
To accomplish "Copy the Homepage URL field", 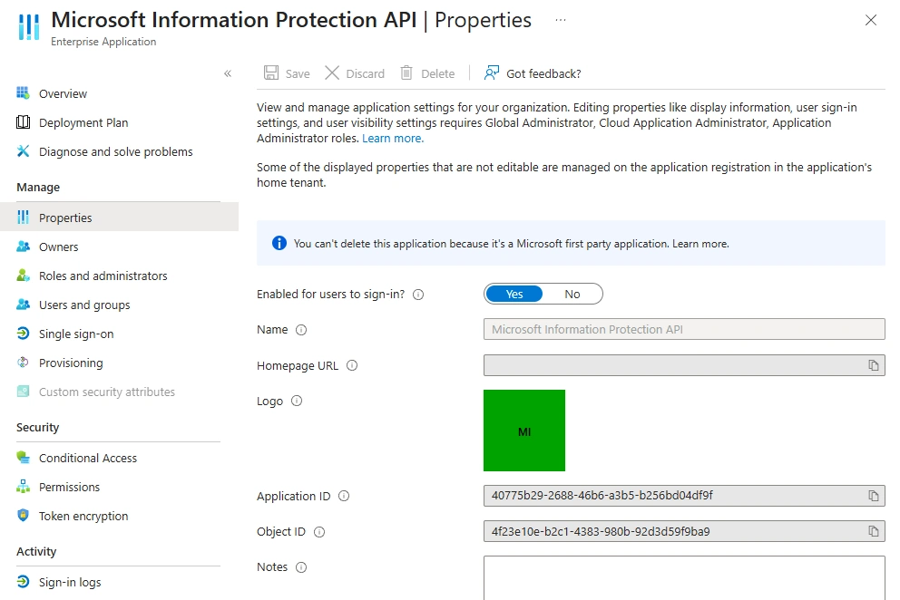I will (x=873, y=365).
